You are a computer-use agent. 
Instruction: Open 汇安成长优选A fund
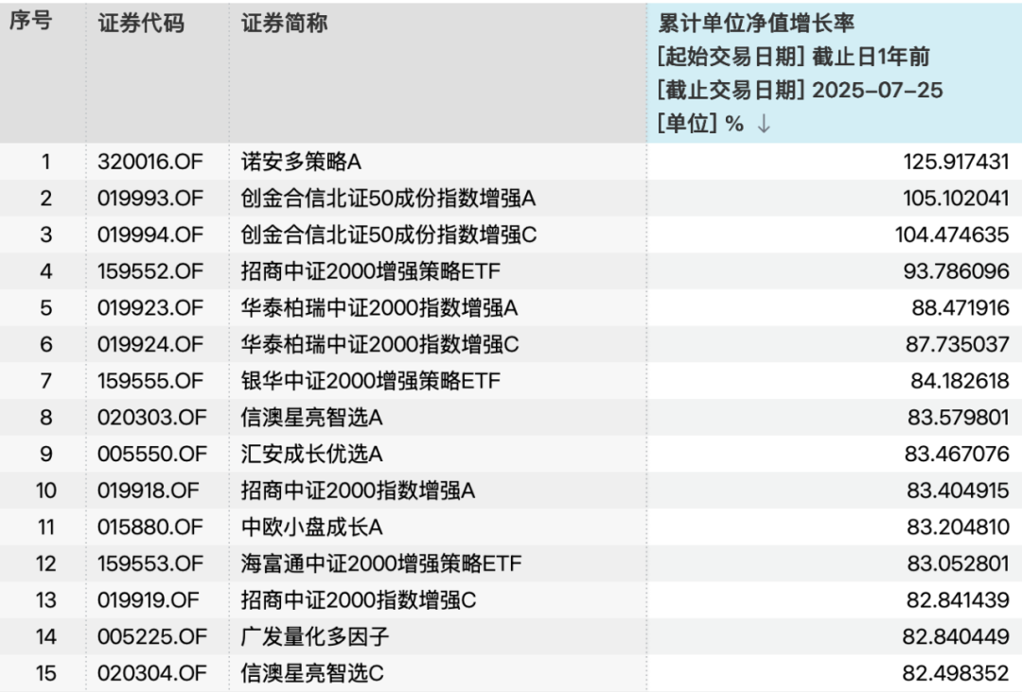(312, 455)
